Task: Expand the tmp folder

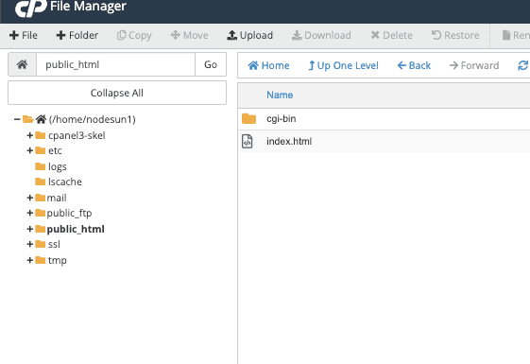Action: pyautogui.click(x=29, y=260)
